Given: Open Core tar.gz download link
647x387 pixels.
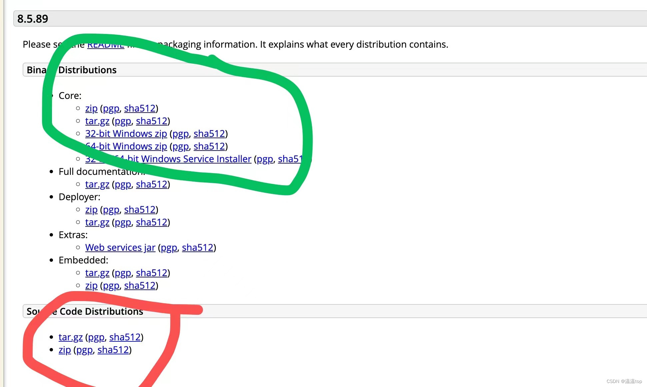Looking at the screenshot, I should (97, 121).
